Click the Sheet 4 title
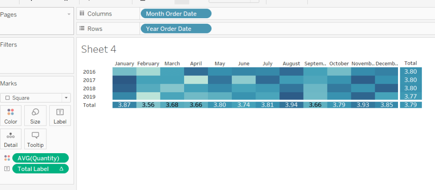This screenshot has height=190, width=435. click(99, 49)
